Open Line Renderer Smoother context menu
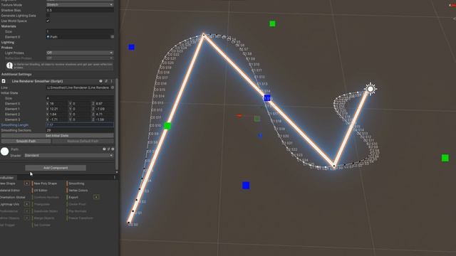The width and height of the screenshot is (456, 256). click(111, 81)
